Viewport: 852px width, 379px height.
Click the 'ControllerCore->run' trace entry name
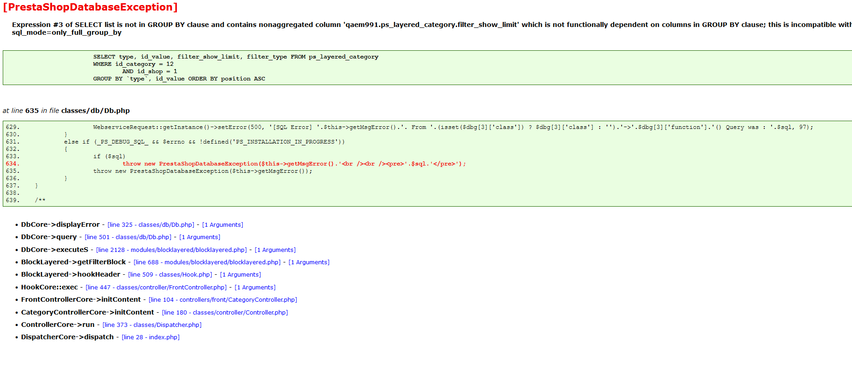coord(58,325)
